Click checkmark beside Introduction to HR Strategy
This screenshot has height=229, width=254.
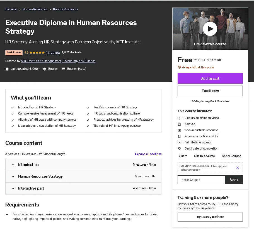pyautogui.click(x=13, y=107)
